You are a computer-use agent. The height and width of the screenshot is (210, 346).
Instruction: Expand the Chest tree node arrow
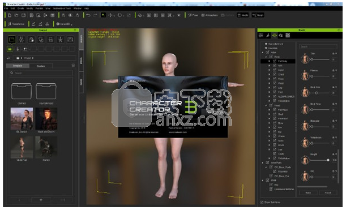point(269,74)
